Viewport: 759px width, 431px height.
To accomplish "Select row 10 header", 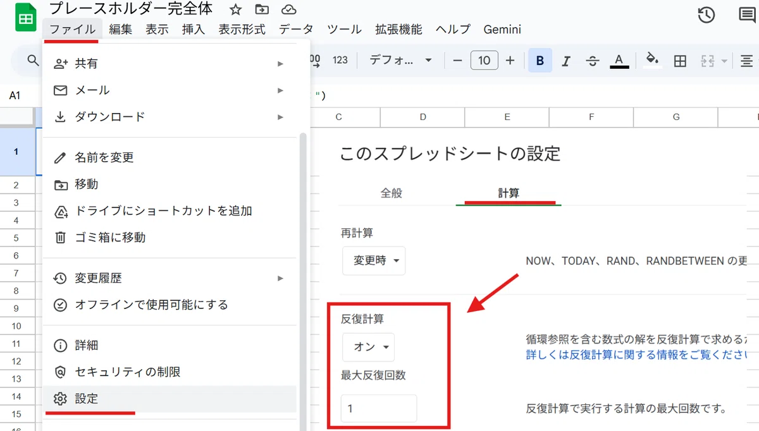I will pyautogui.click(x=16, y=326).
